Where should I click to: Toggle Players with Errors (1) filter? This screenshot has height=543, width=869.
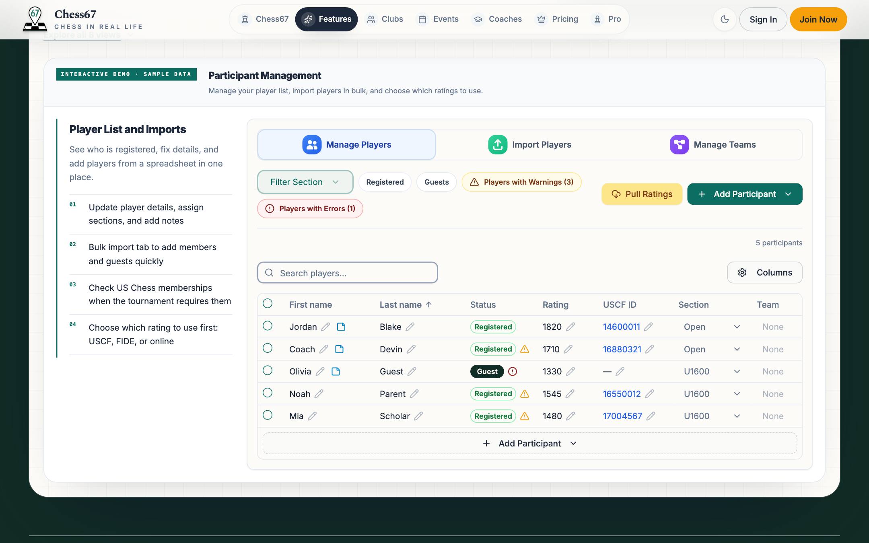click(x=310, y=209)
